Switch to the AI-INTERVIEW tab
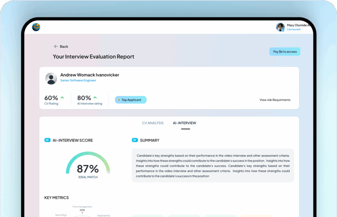 (x=184, y=123)
